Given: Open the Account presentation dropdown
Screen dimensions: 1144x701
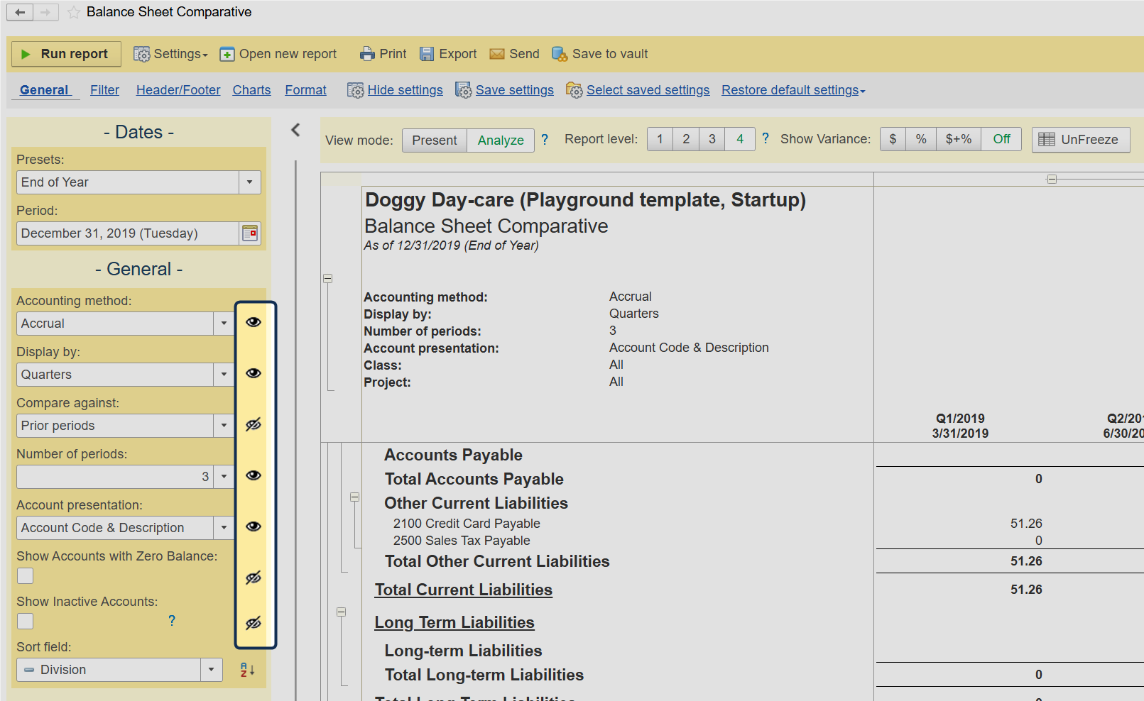Looking at the screenshot, I should click(x=224, y=528).
